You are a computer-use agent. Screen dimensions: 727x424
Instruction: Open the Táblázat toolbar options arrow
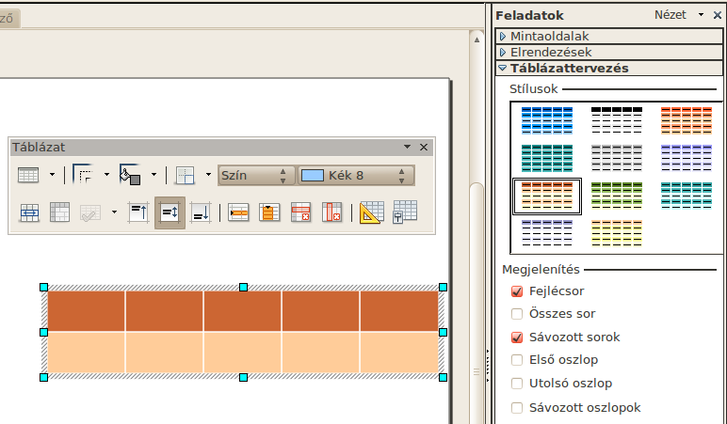(407, 147)
